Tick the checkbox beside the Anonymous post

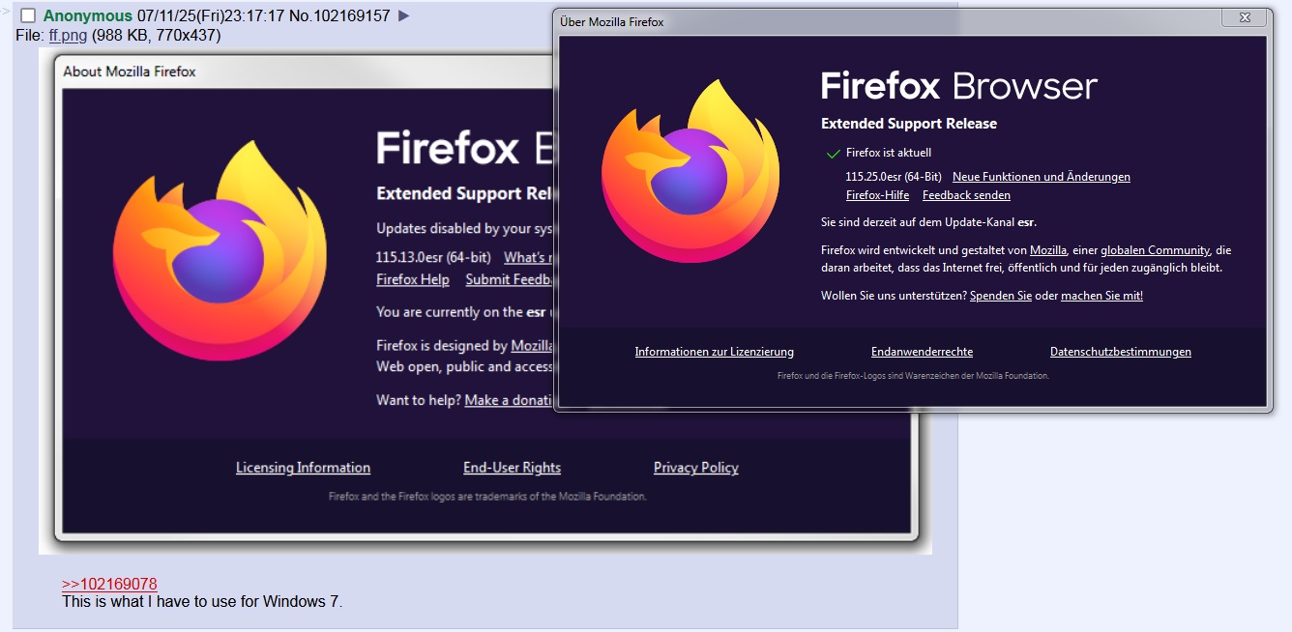pyautogui.click(x=28, y=16)
